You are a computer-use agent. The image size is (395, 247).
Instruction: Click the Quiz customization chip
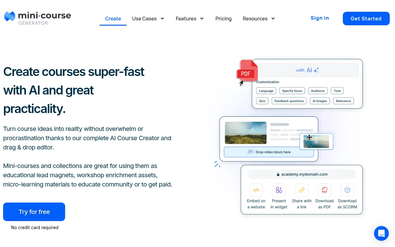click(262, 101)
